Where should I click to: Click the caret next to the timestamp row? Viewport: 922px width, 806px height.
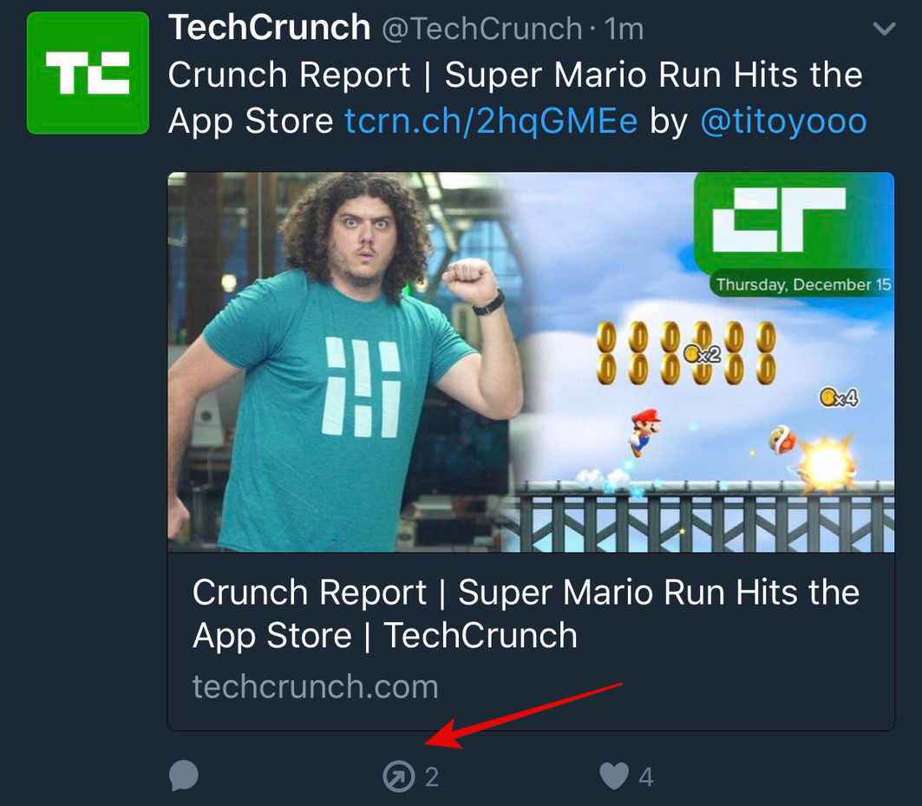point(884,28)
